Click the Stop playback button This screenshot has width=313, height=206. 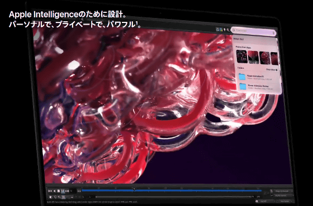point(59,191)
